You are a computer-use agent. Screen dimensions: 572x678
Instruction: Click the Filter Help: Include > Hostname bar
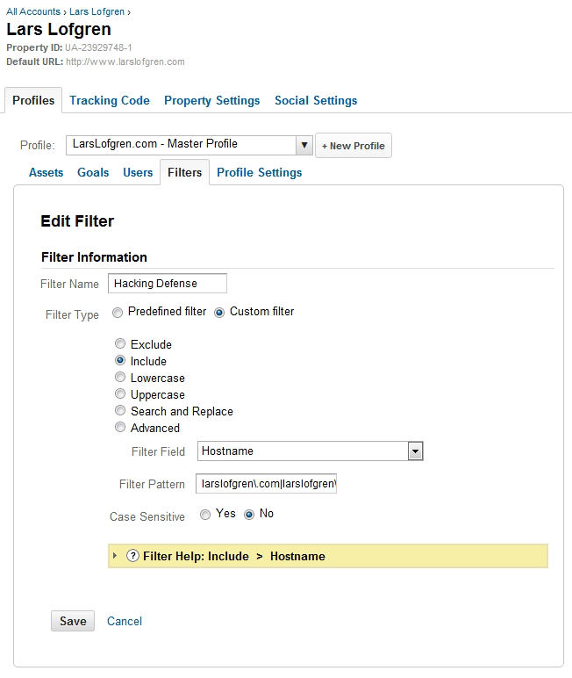[x=328, y=556]
